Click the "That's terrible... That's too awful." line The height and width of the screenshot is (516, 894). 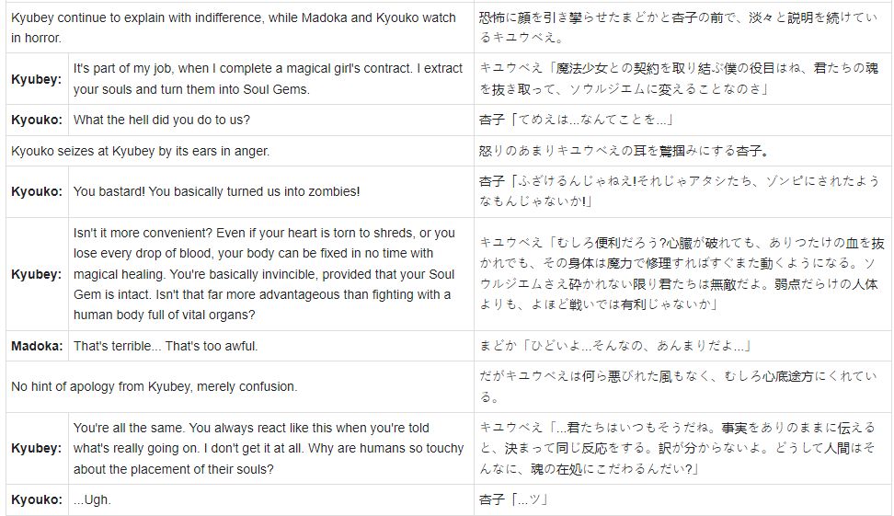166,346
